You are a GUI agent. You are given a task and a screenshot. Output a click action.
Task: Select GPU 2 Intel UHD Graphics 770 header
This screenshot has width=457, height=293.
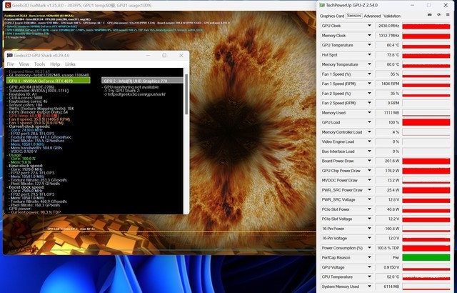[137, 81]
